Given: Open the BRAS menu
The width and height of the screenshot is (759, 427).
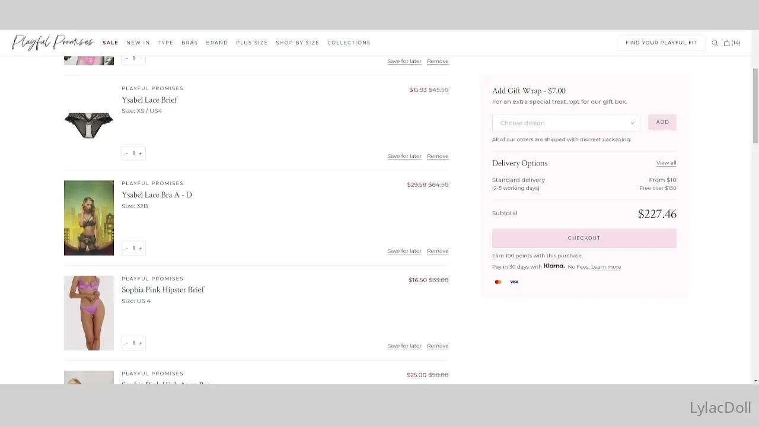Looking at the screenshot, I should (190, 43).
